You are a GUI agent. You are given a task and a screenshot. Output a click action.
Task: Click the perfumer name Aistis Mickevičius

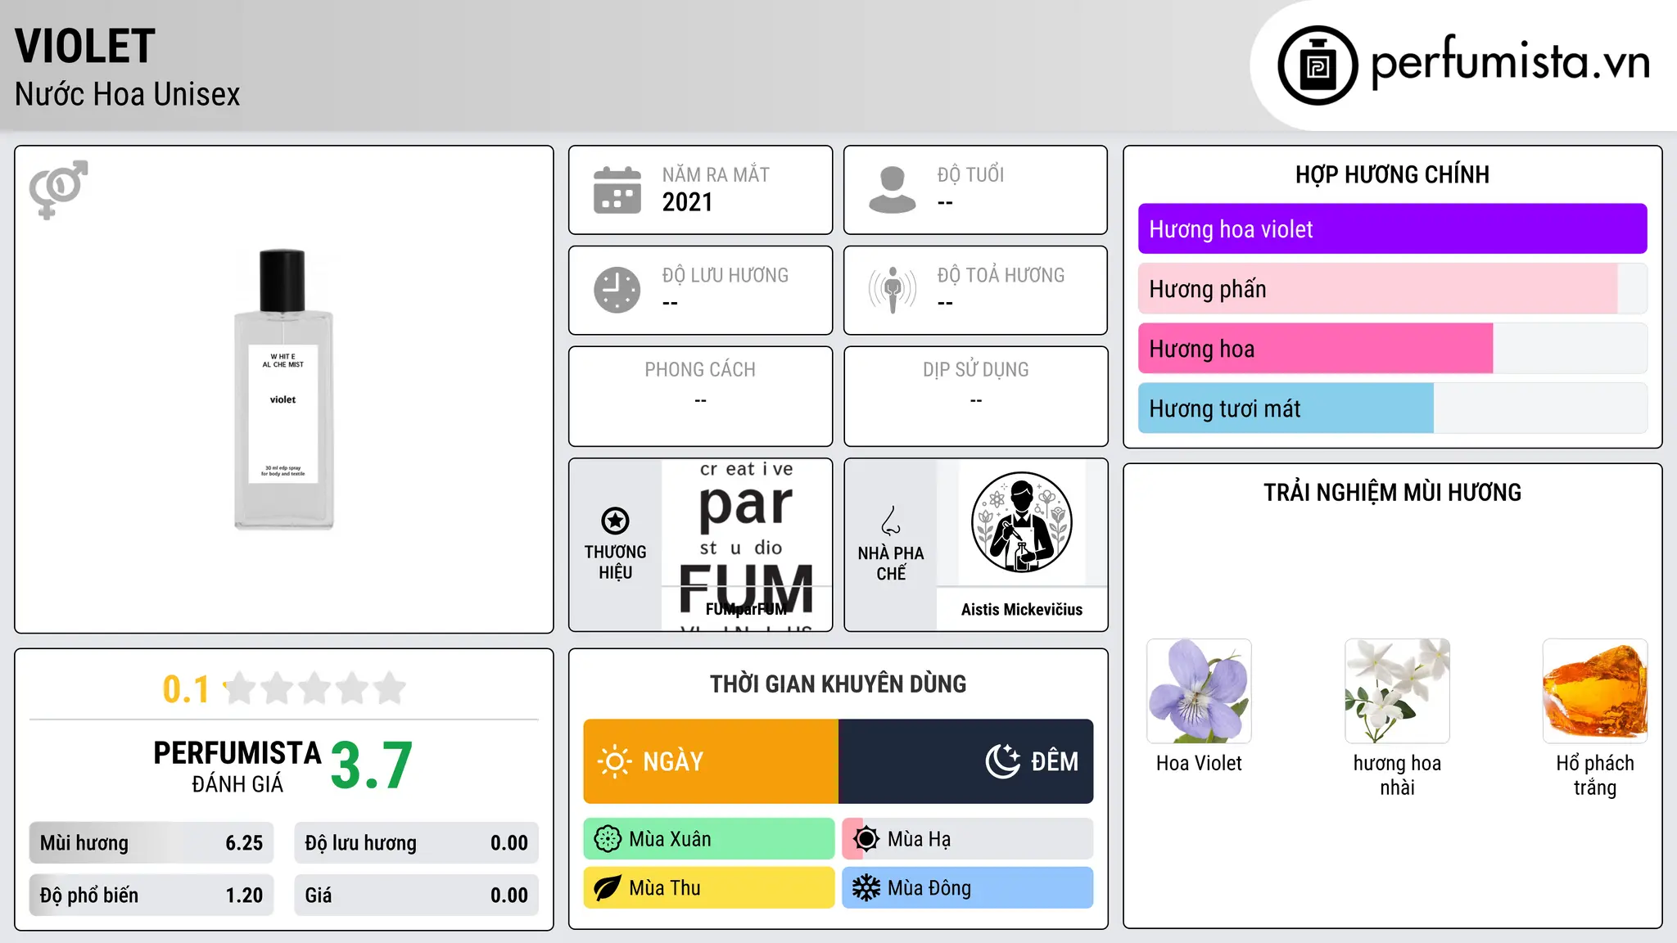(x=1022, y=610)
